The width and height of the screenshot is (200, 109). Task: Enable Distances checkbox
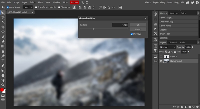tap(59, 7)
